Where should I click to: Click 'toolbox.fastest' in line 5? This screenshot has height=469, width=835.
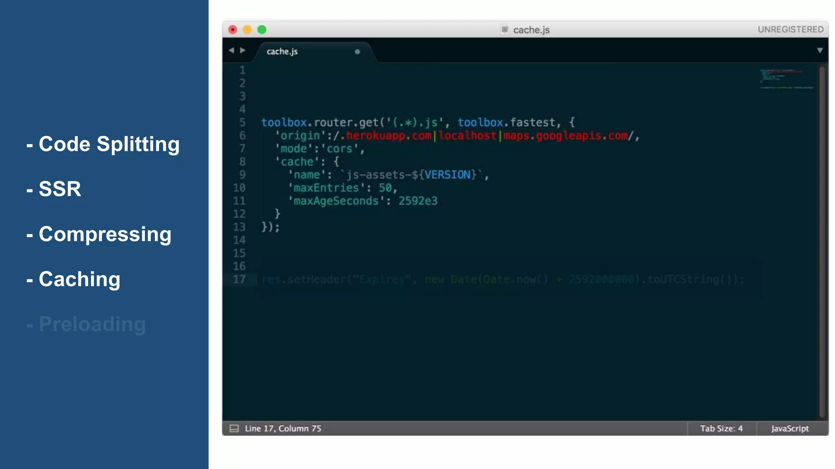point(506,122)
